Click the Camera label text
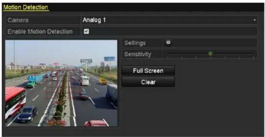The width and height of the screenshot is (265, 137). 18,20
